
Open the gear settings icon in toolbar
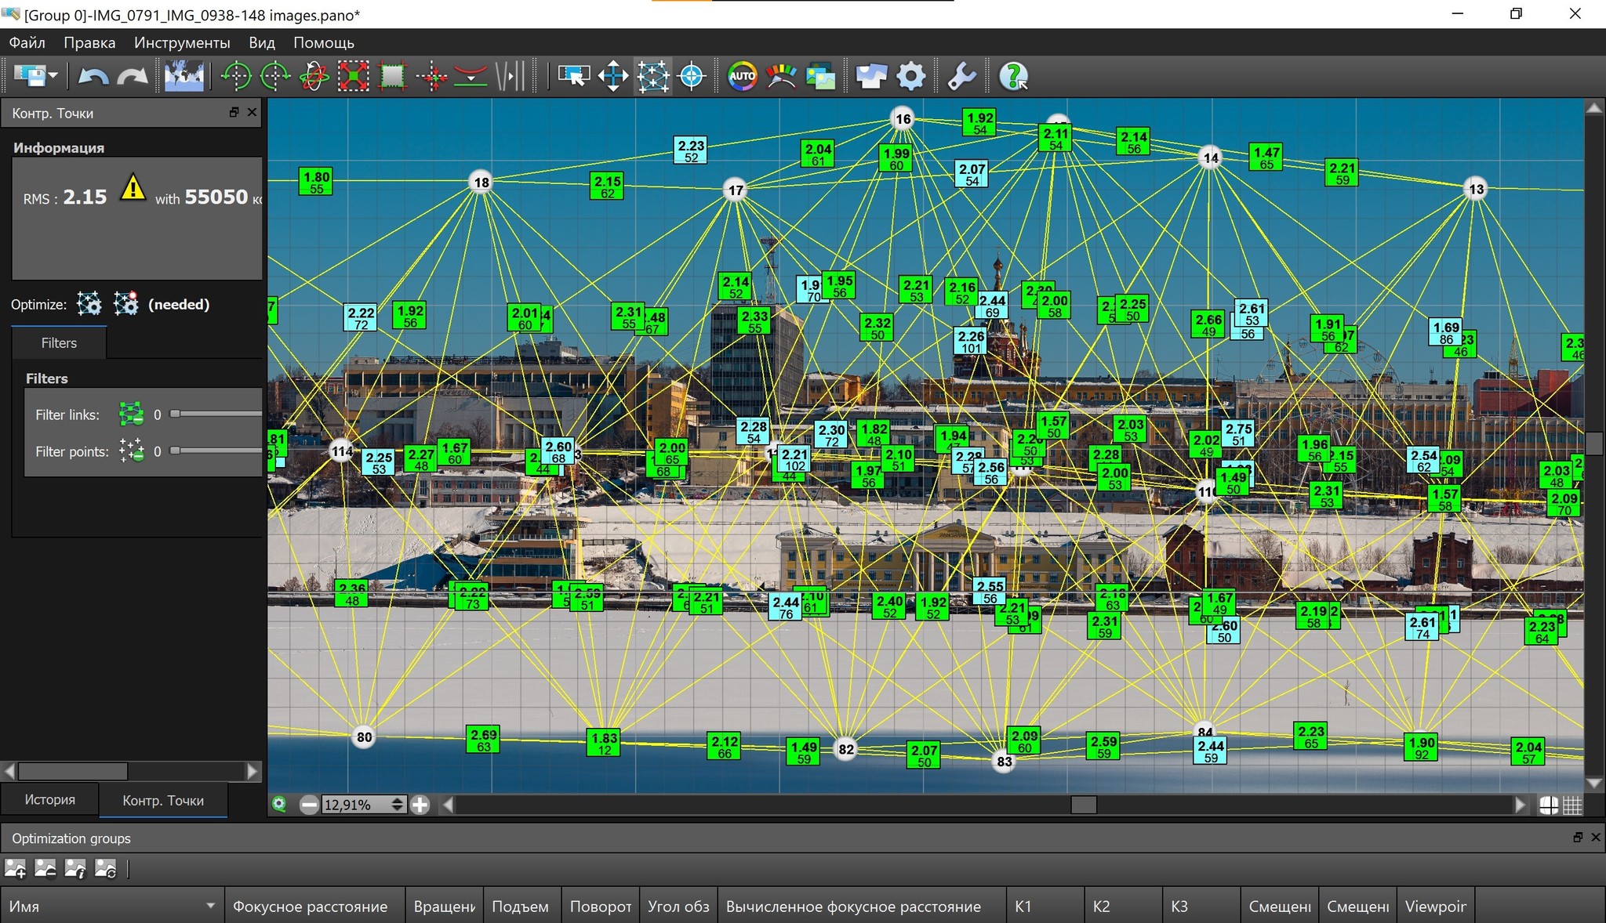click(910, 77)
